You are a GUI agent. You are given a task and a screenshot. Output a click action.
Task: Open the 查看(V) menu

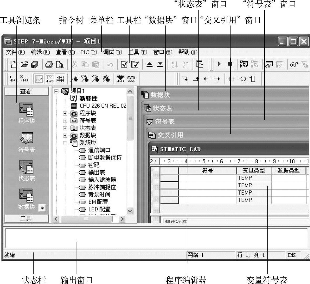65,52
